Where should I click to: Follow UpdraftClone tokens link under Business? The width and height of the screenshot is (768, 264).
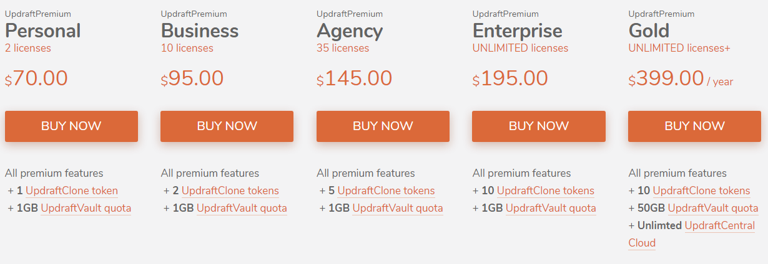click(x=230, y=191)
